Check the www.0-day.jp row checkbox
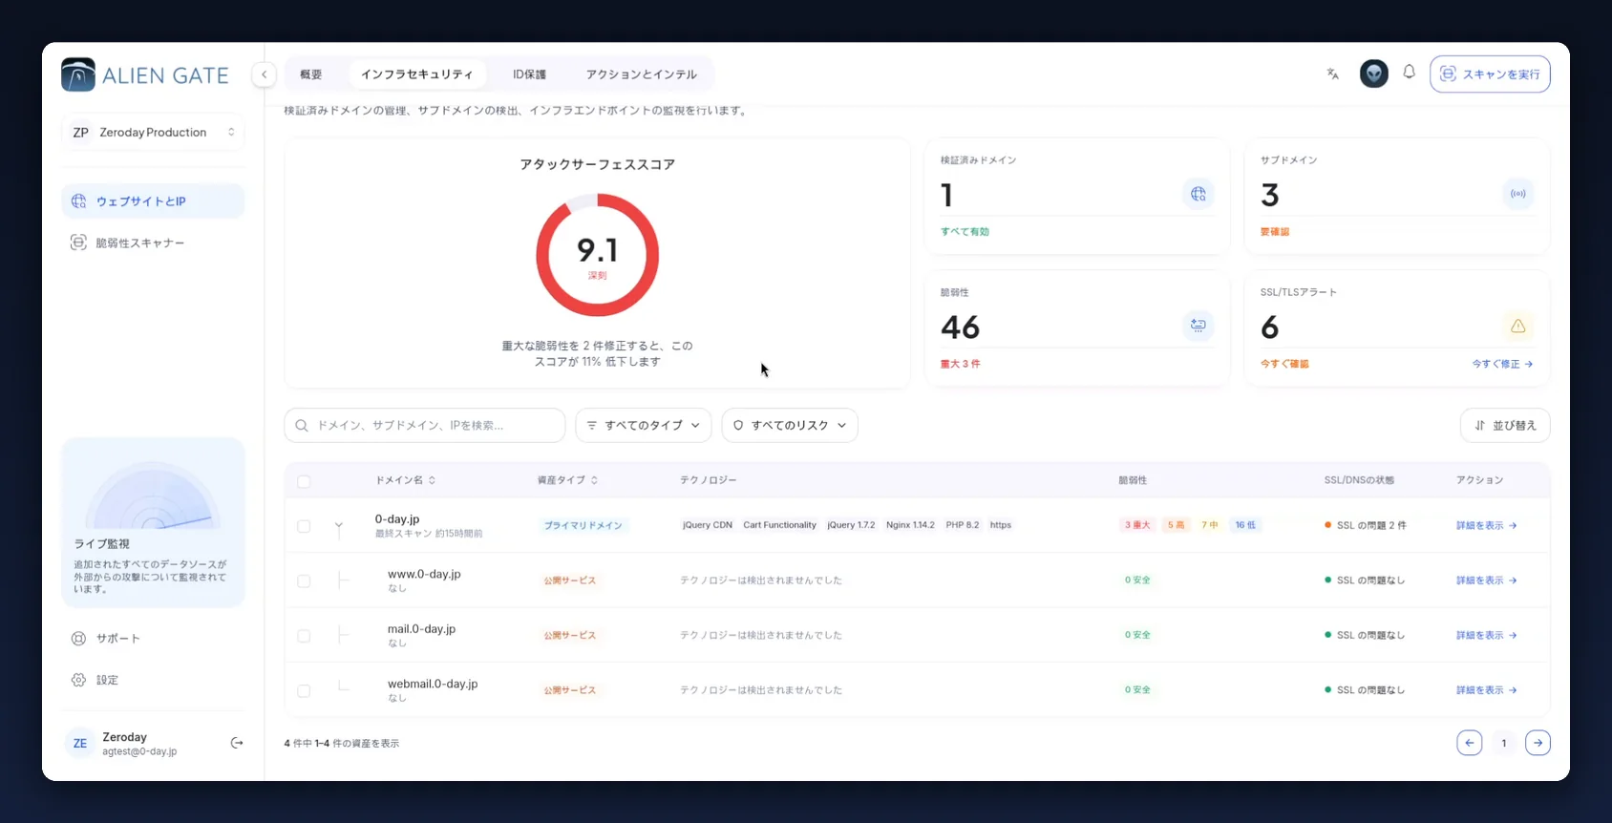This screenshot has width=1612, height=823. tap(304, 580)
